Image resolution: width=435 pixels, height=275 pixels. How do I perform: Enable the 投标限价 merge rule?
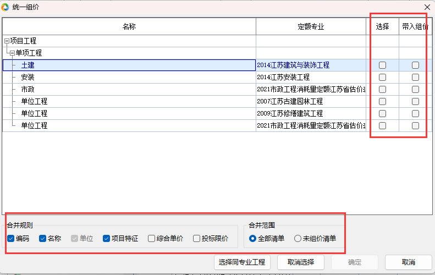197,239
